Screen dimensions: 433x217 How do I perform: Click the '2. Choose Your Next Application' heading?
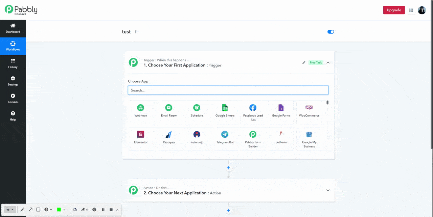[176, 193]
